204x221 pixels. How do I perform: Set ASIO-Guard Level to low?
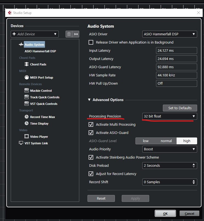[146, 141]
